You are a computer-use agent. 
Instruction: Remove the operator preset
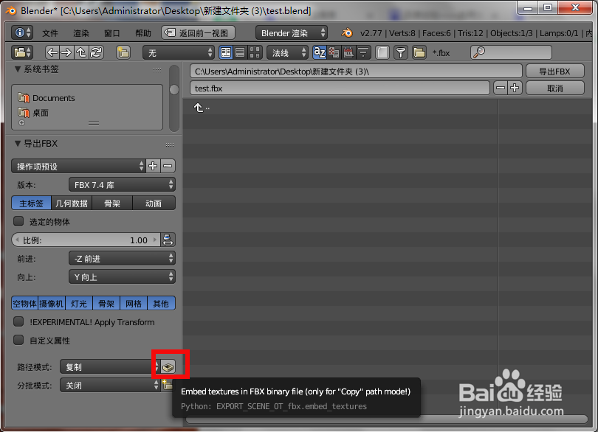point(168,166)
